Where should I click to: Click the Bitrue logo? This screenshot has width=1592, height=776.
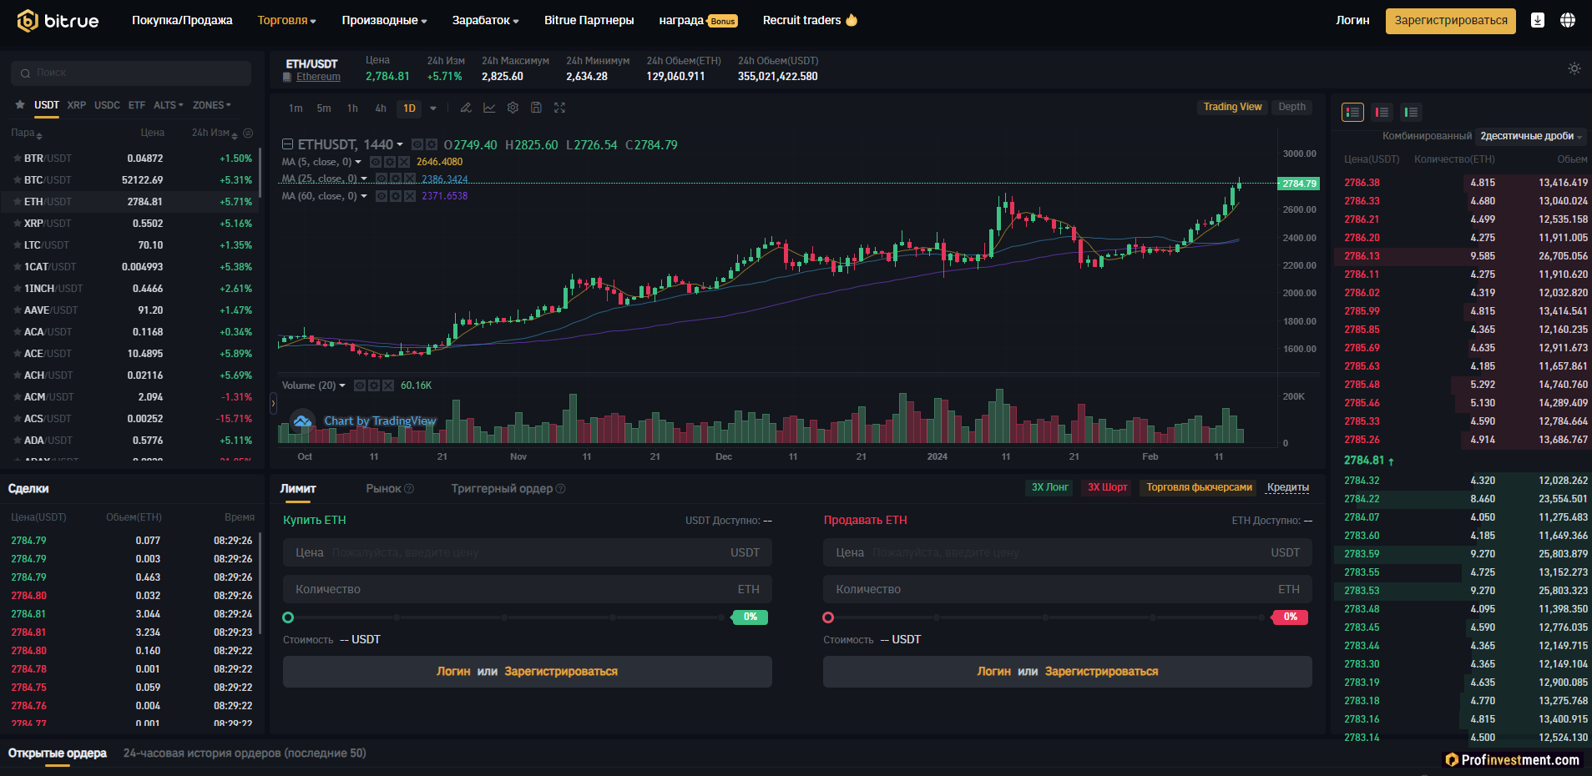tap(58, 21)
